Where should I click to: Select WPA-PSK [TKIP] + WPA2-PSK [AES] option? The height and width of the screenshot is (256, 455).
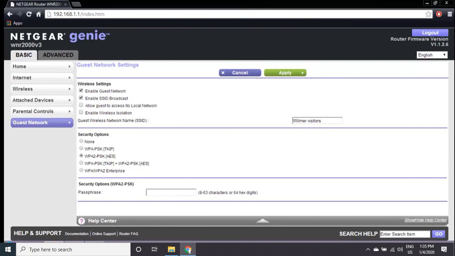coord(81,163)
